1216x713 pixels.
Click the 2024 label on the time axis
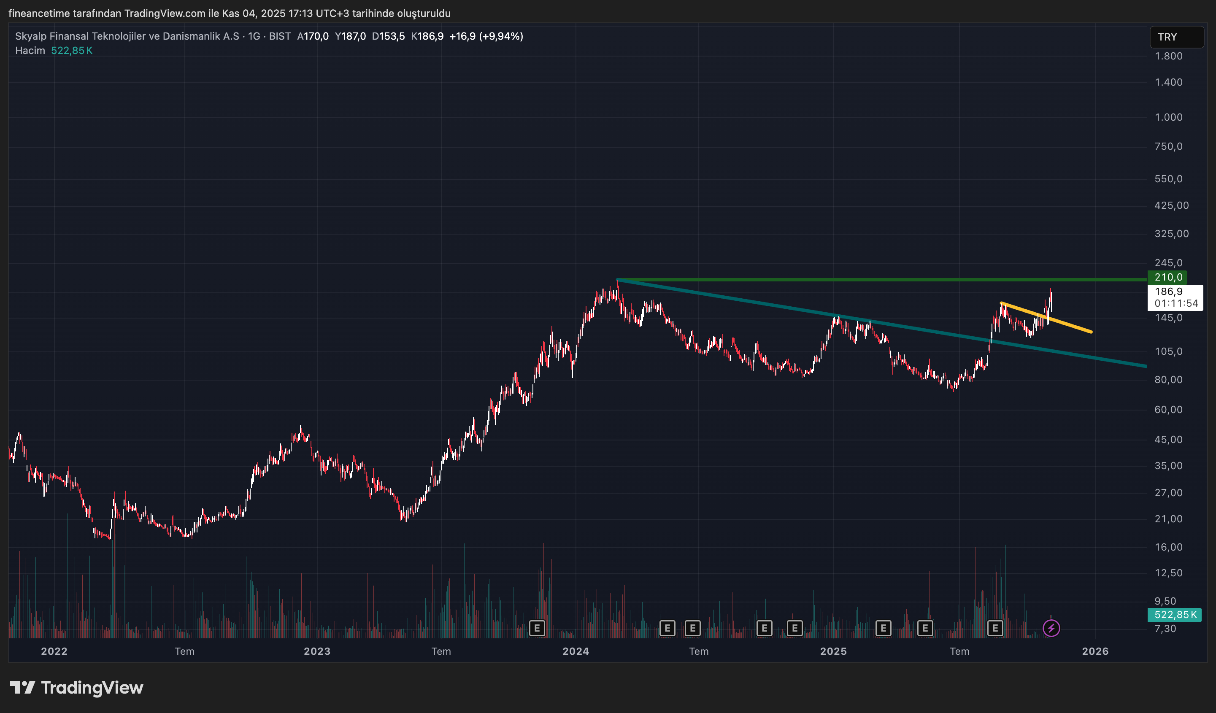pos(575,651)
